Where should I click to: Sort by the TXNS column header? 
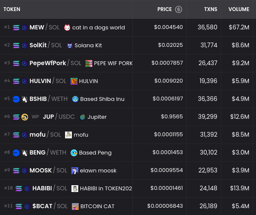[210, 9]
